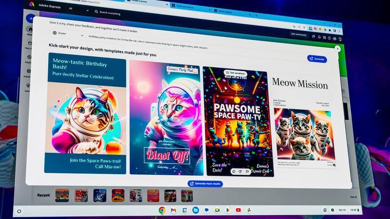This screenshot has width=390, height=219.
Task: Click the birthday party invitation prompt field
Action: 148,42
